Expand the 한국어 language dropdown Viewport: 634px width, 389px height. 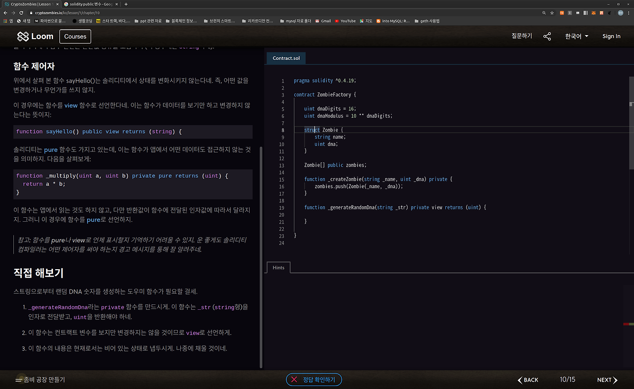pos(577,36)
